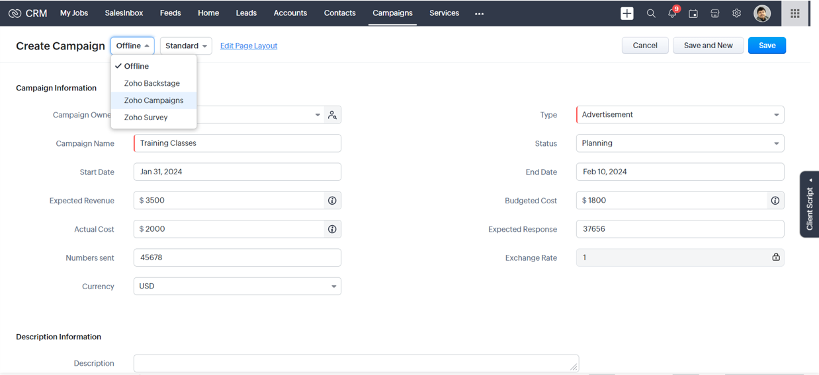Select Zoho Backstage from the list
This screenshot has width=819, height=375.
click(153, 83)
